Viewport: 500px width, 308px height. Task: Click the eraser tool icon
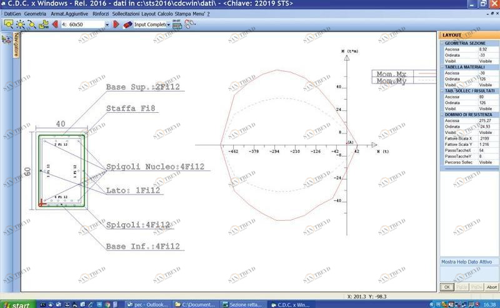click(127, 24)
